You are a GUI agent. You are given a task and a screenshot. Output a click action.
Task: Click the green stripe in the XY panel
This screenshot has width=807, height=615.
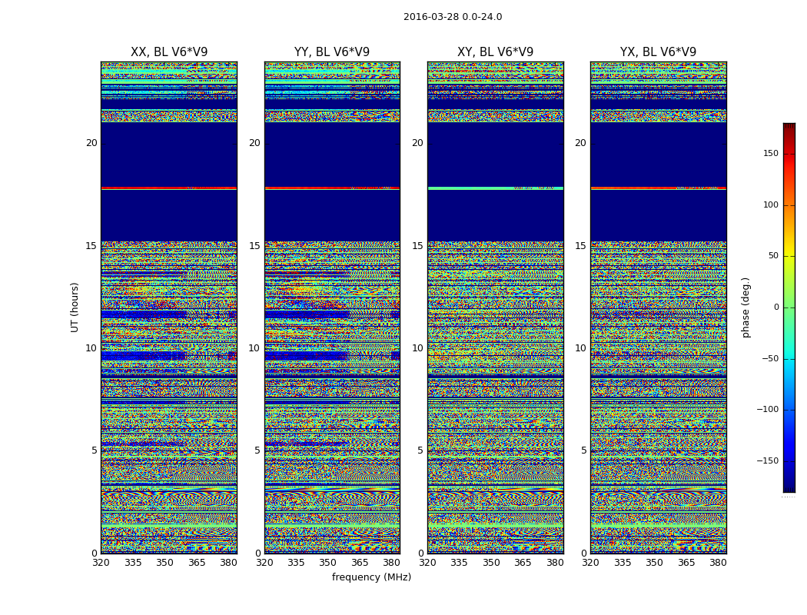pos(469,188)
